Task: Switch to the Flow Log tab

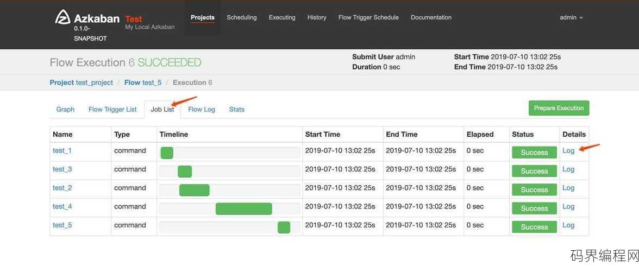Action: (201, 109)
